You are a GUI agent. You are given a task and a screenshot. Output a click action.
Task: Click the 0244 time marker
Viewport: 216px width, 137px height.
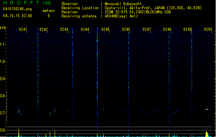coord(85,29)
